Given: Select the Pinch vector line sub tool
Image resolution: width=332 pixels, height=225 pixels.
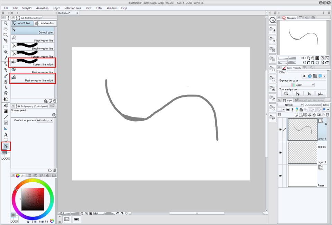Looking at the screenshot, I should pos(33,38).
